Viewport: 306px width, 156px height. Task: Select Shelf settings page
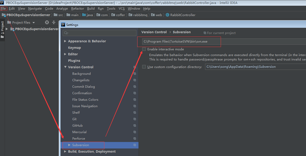point(76,112)
